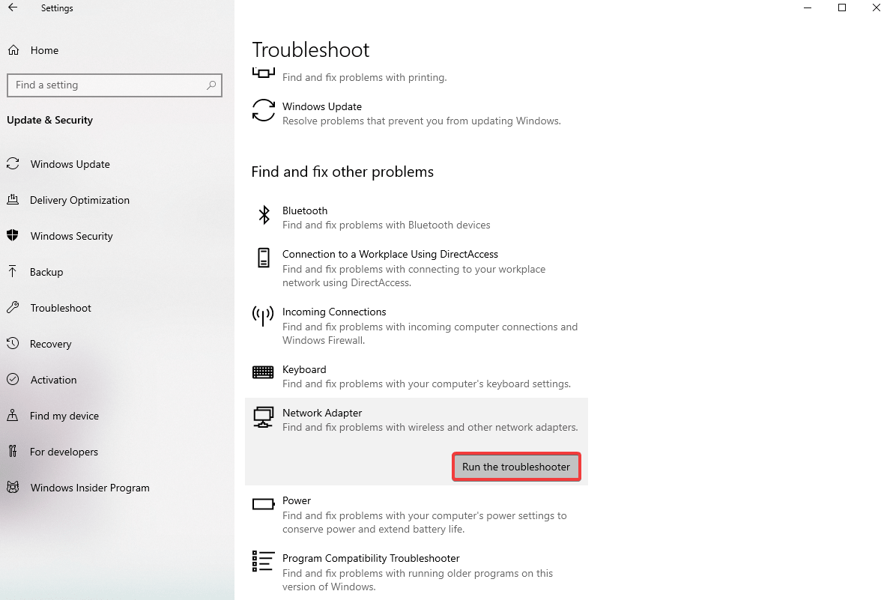The height and width of the screenshot is (600, 887).
Task: Close the Settings window
Action: (x=876, y=8)
